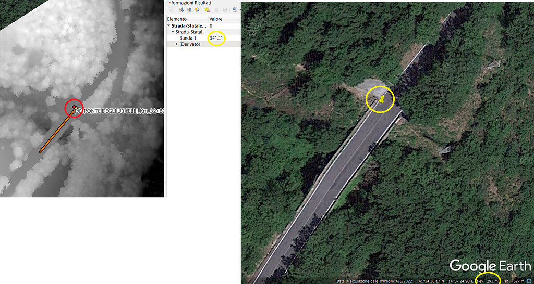Click the Expand Tree icon in results toolbar
This screenshot has height=284, width=534.
[181, 10]
